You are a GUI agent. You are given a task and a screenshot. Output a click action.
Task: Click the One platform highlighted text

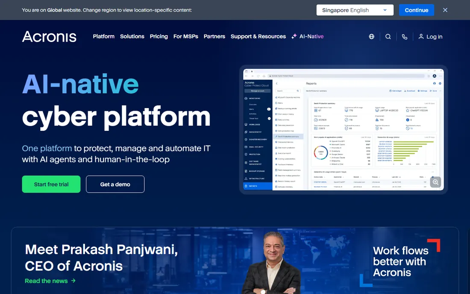47,148
